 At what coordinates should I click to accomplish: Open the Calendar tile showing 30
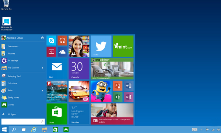(x=79, y=69)
